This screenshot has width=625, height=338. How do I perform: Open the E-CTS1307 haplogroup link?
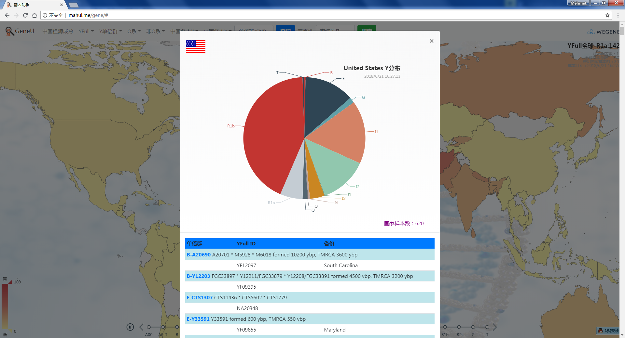pyautogui.click(x=200, y=297)
